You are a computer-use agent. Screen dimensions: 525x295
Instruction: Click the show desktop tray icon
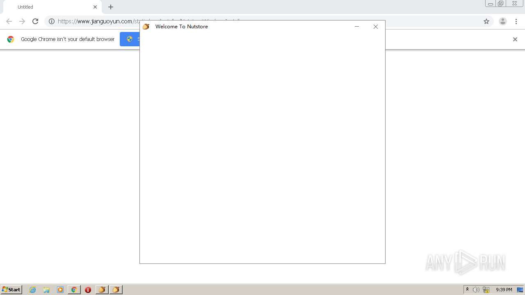[520, 290]
